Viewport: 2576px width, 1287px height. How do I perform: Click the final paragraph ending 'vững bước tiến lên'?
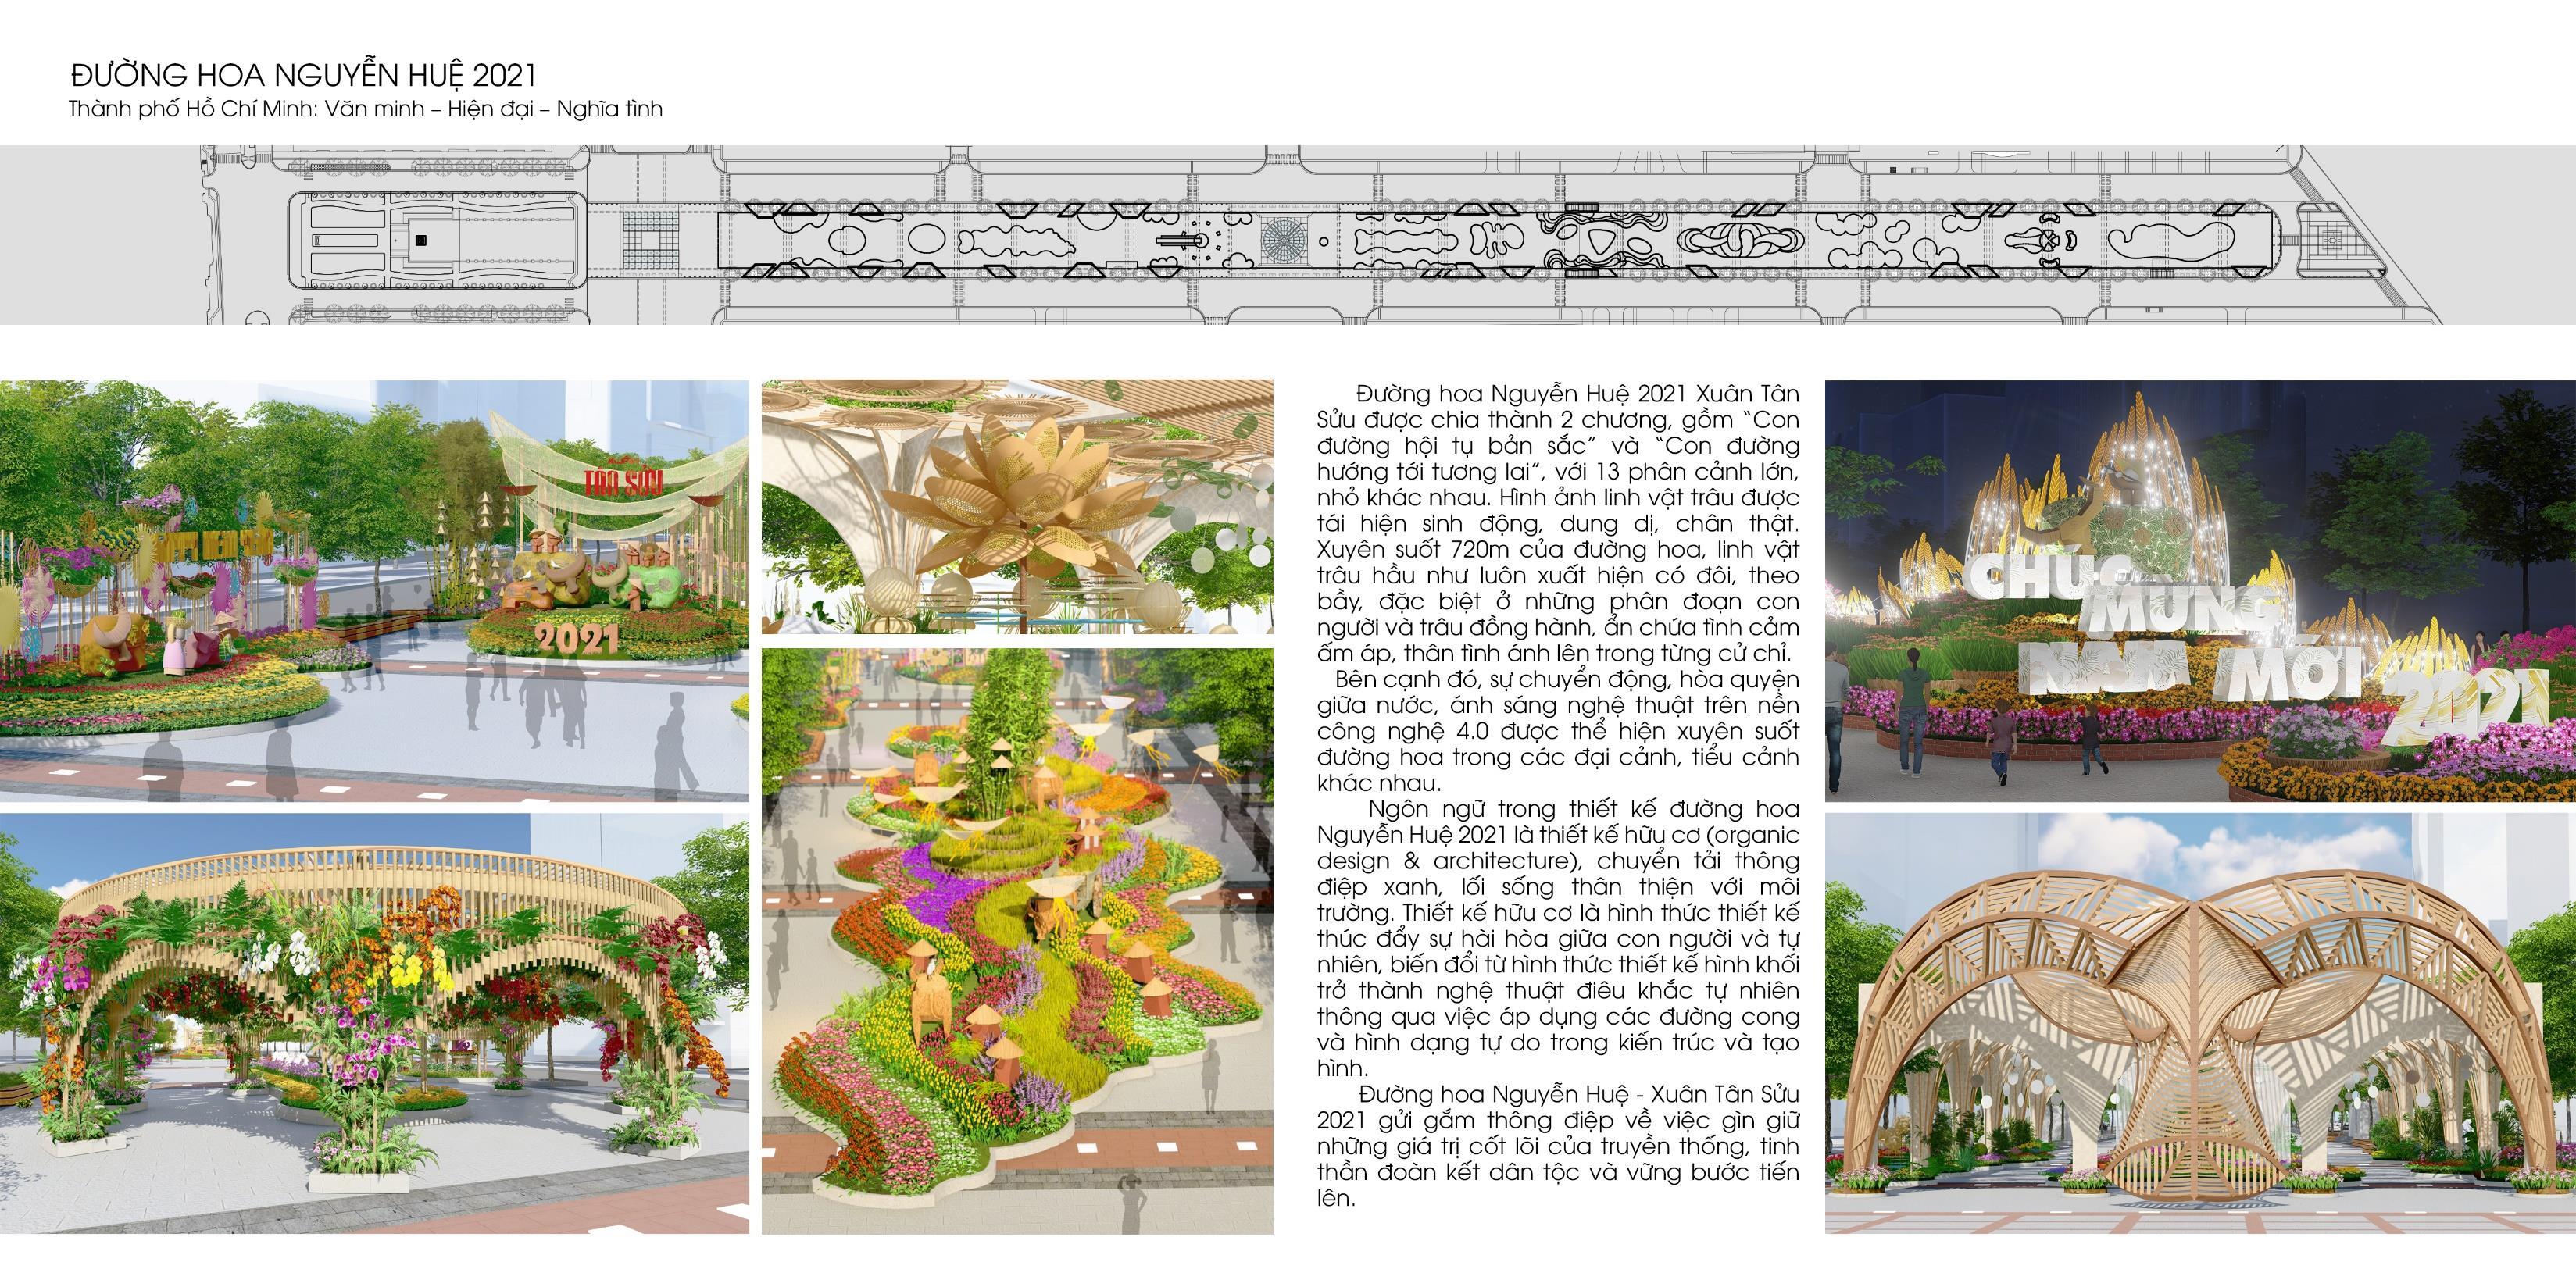(x=1557, y=1146)
